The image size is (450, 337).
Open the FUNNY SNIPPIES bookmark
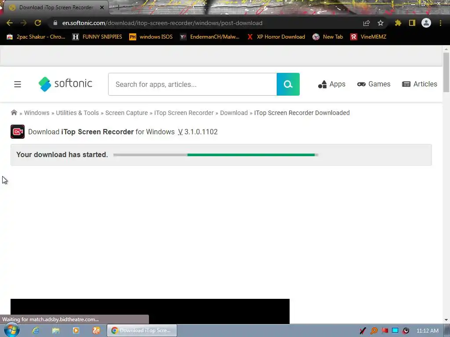click(97, 37)
